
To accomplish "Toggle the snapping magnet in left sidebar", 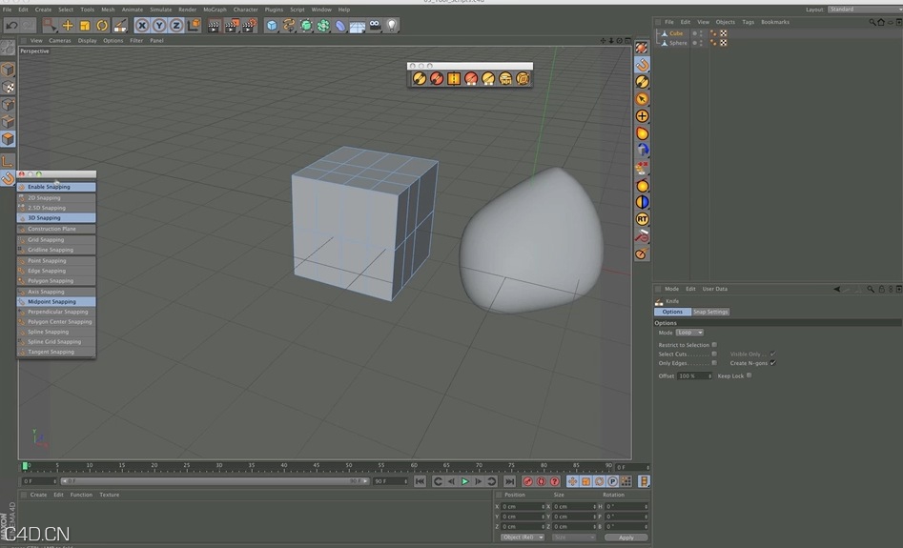I will point(8,178).
